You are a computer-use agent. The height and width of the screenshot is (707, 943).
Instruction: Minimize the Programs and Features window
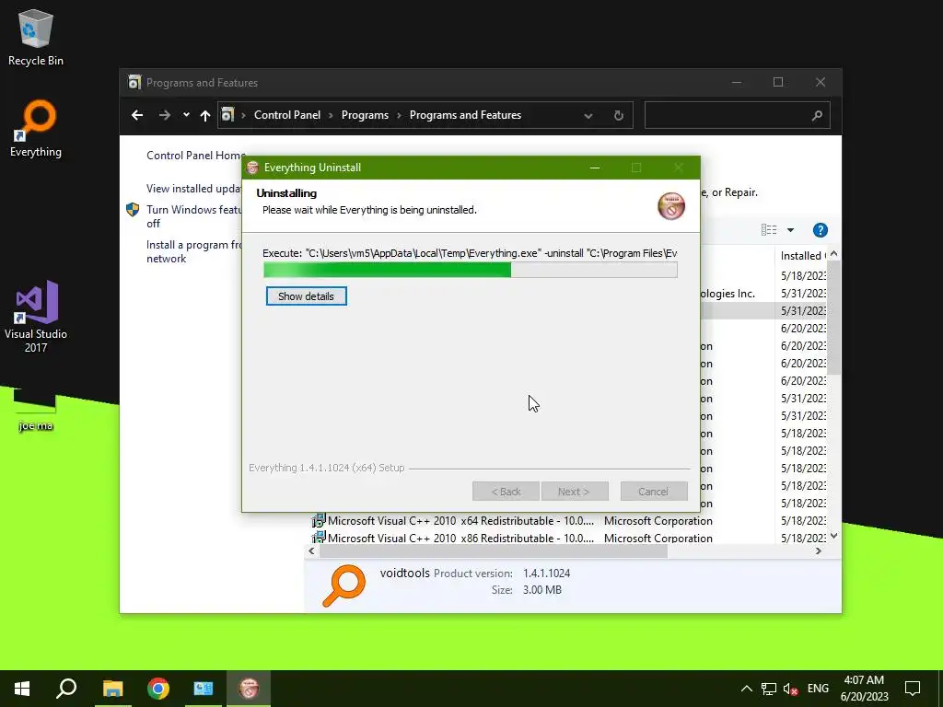737,82
